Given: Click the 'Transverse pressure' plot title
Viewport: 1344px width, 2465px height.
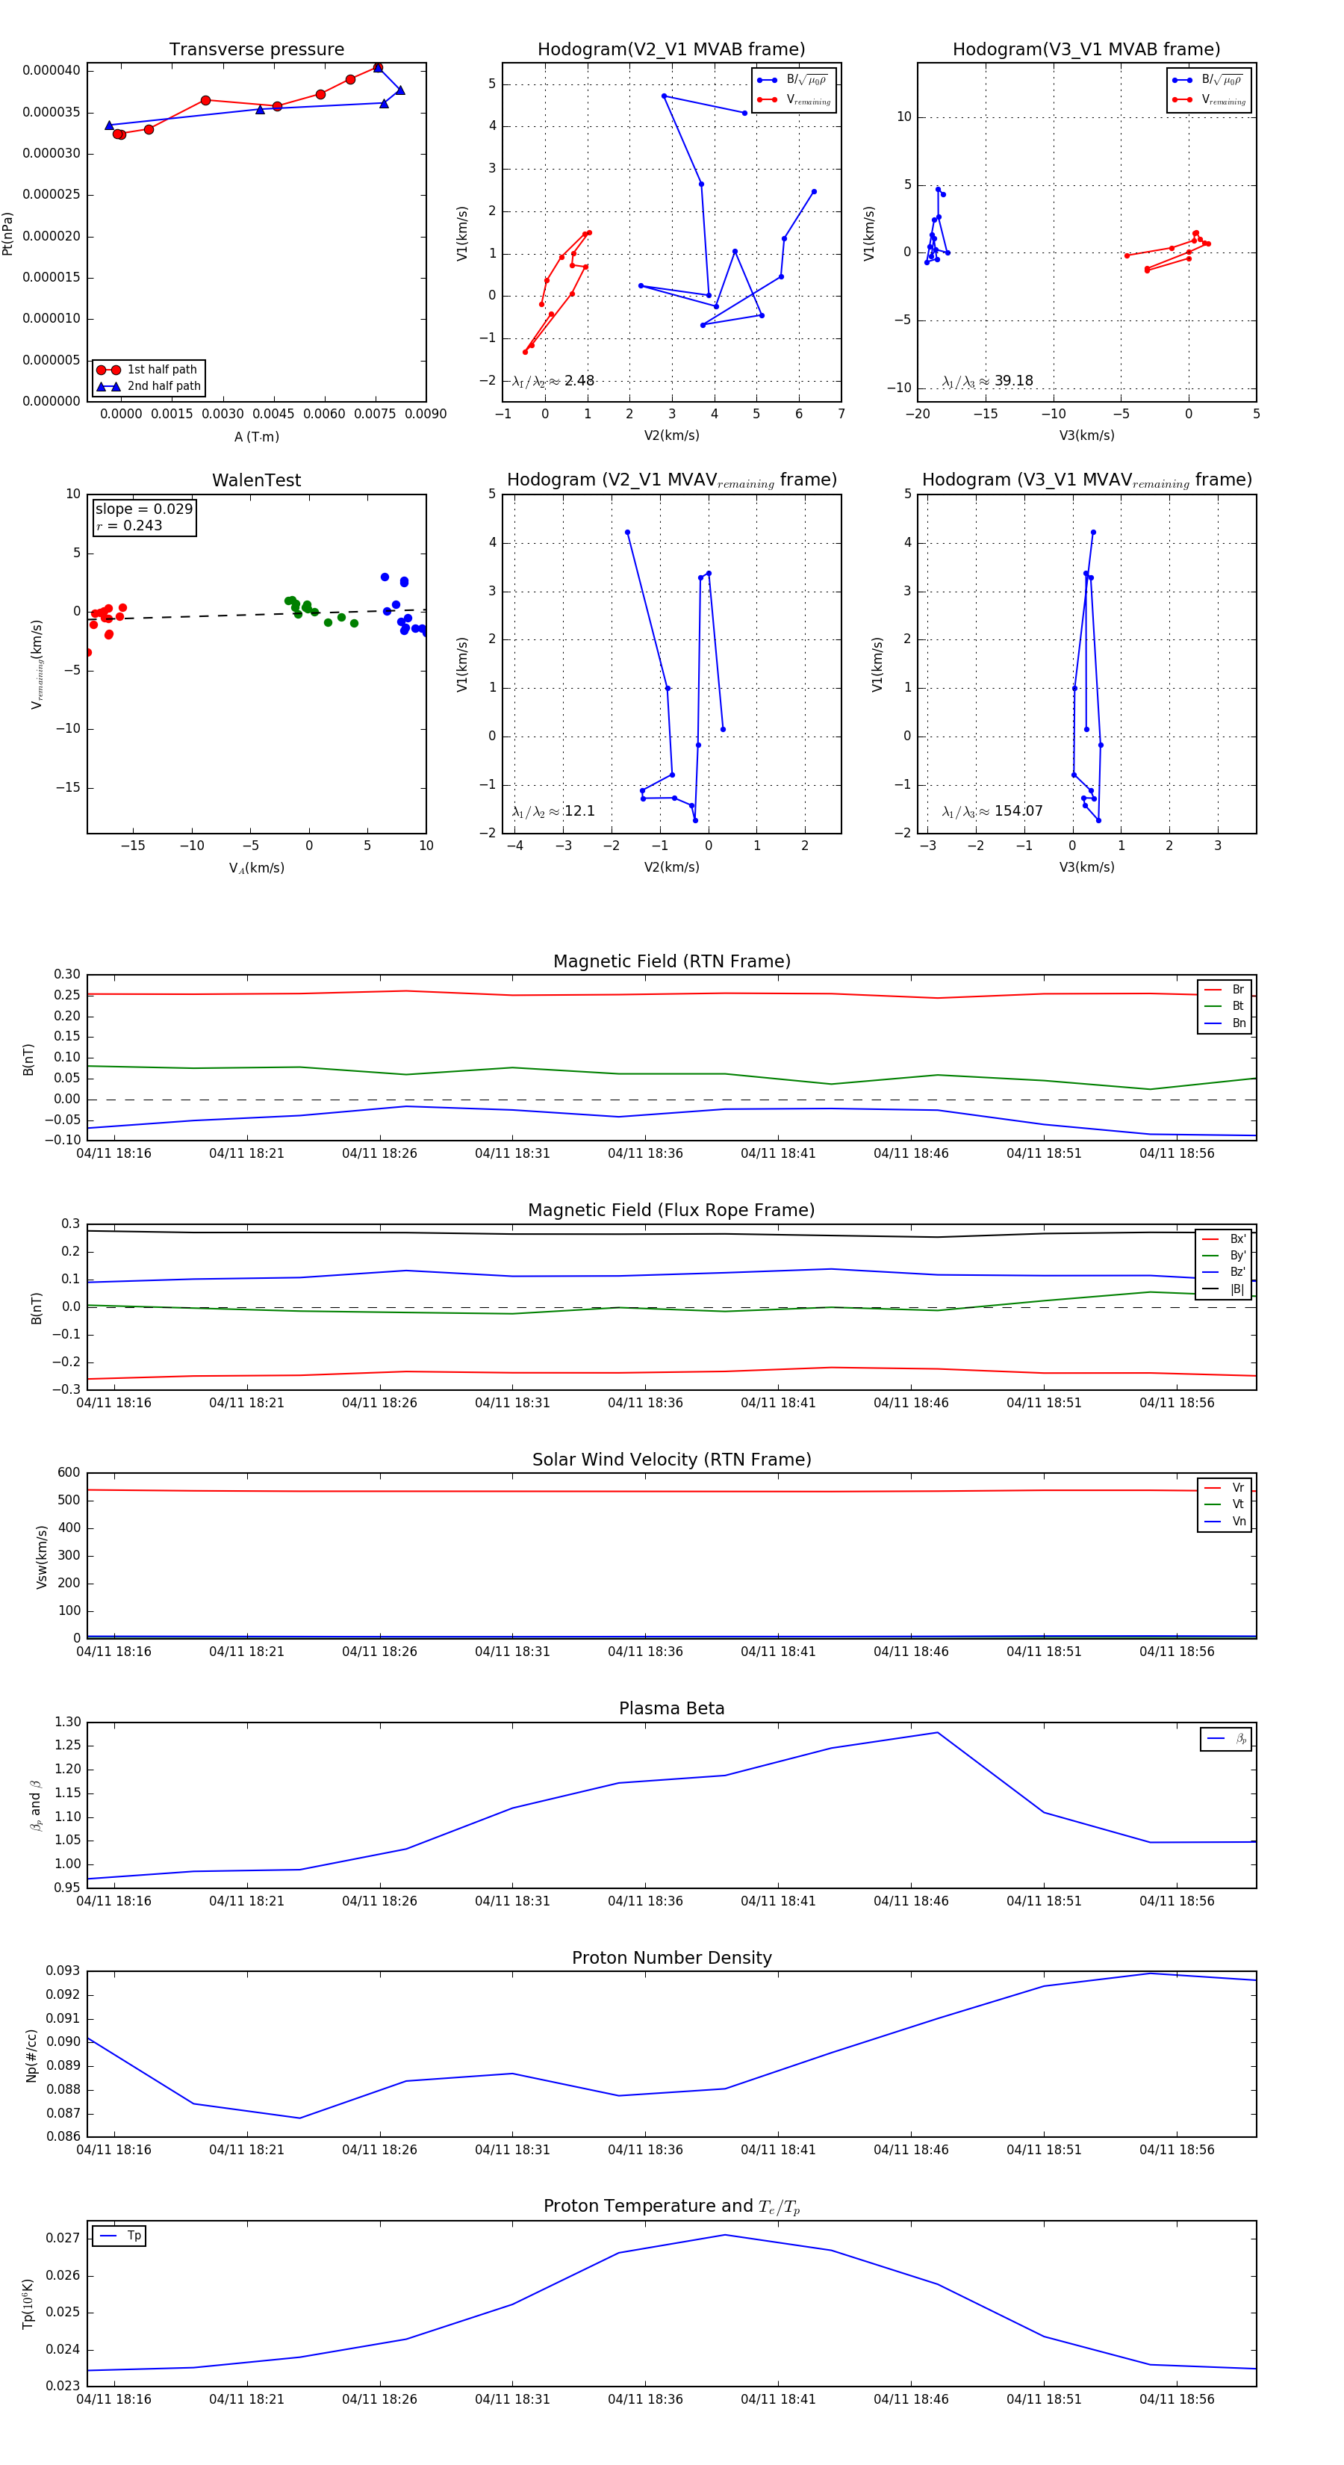Looking at the screenshot, I should point(256,50).
